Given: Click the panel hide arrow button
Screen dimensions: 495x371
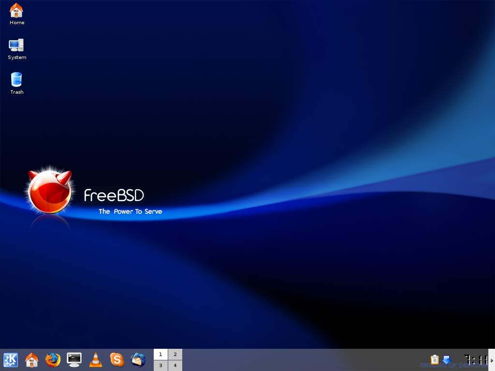Looking at the screenshot, I should [492, 360].
